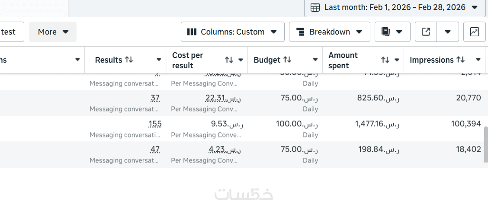Click calendar icon in date range
488x204 pixels.
[x=315, y=7]
